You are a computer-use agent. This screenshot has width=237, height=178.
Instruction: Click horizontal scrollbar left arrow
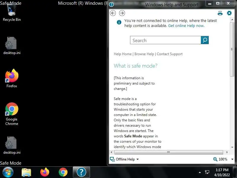[x=112, y=152]
